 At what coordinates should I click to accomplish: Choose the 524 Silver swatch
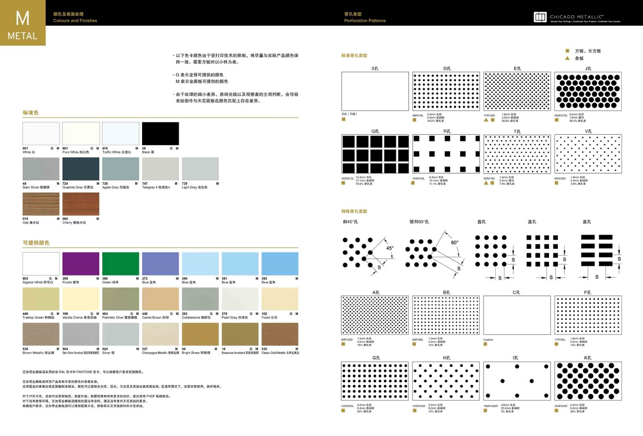pyautogui.click(x=120, y=334)
